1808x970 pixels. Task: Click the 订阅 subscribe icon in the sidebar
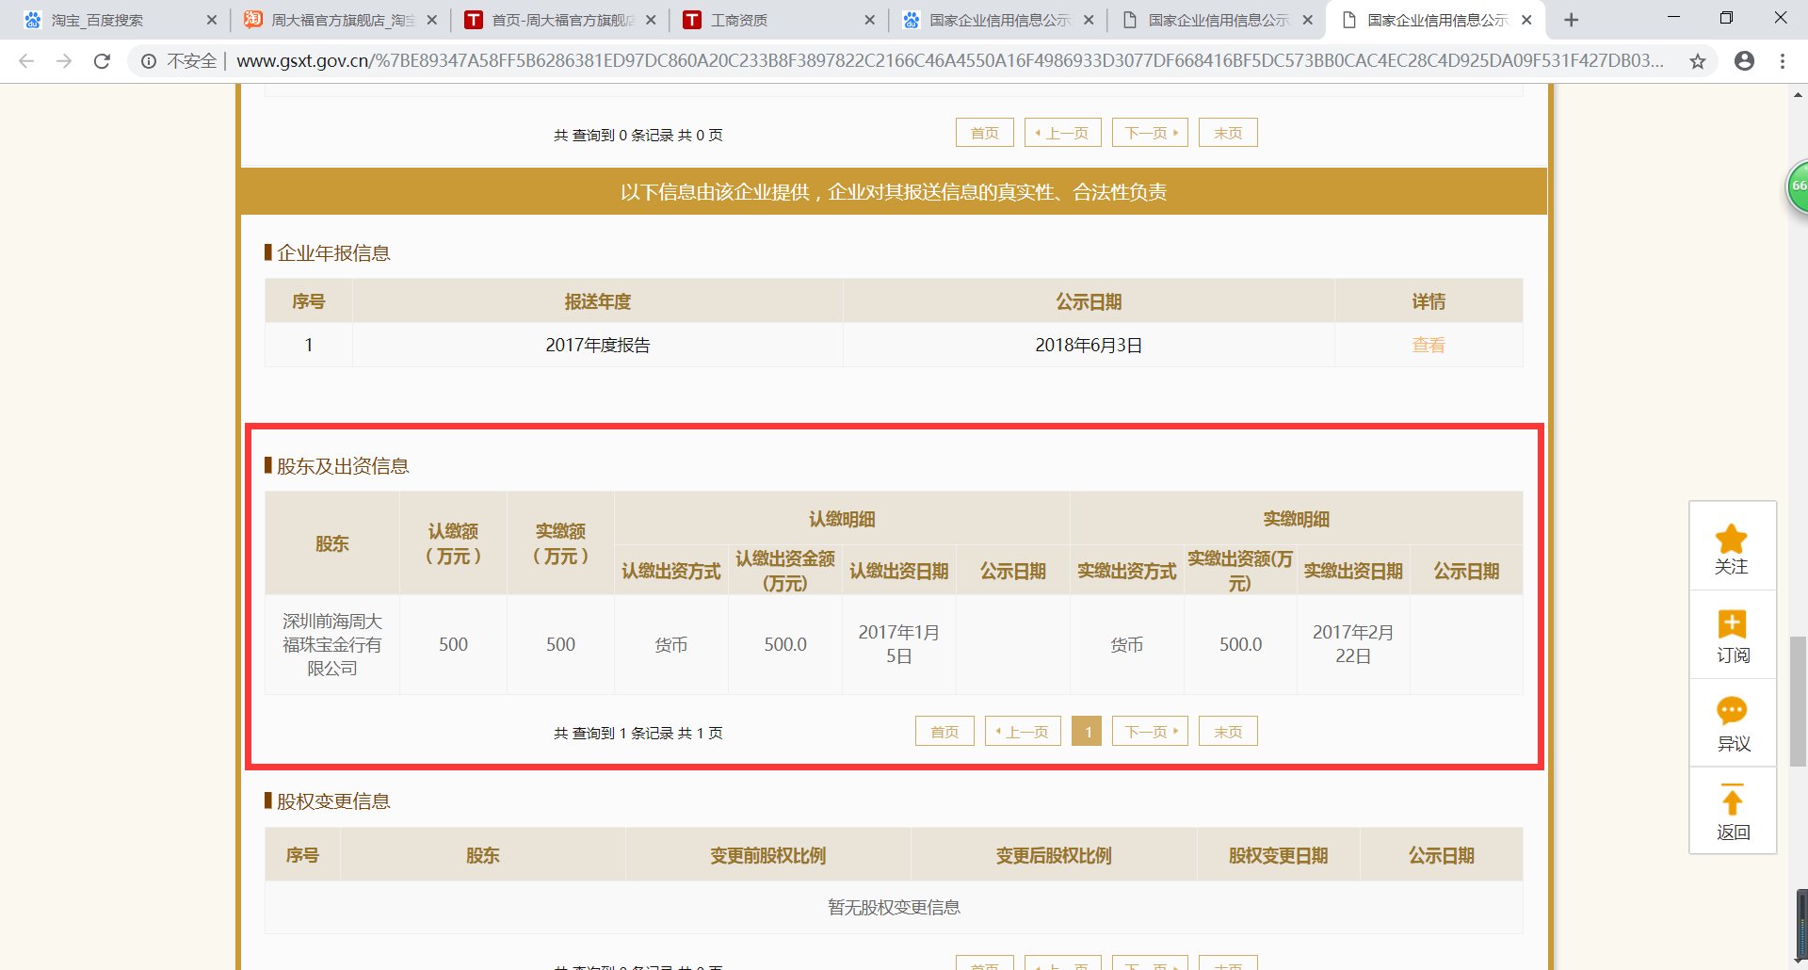1733,623
